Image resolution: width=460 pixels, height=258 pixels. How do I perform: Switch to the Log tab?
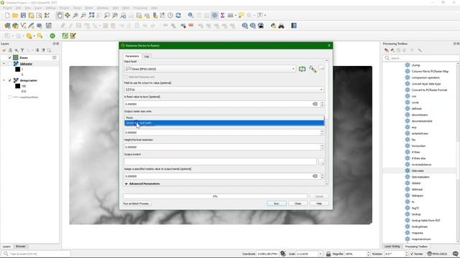tap(147, 56)
